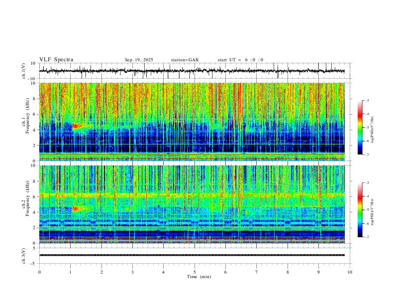Click time axis tick label "9"
Viewport: 394px width, 305px height.
[x=318, y=272]
